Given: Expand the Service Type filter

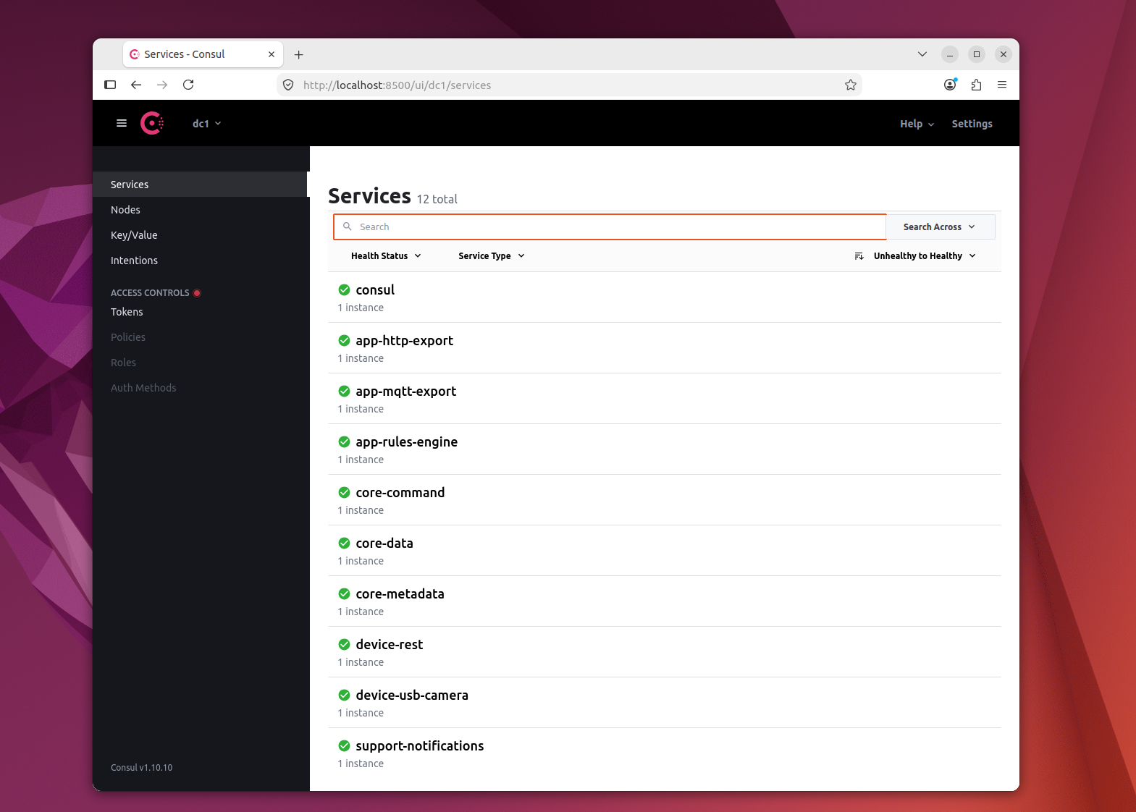Looking at the screenshot, I should 492,256.
